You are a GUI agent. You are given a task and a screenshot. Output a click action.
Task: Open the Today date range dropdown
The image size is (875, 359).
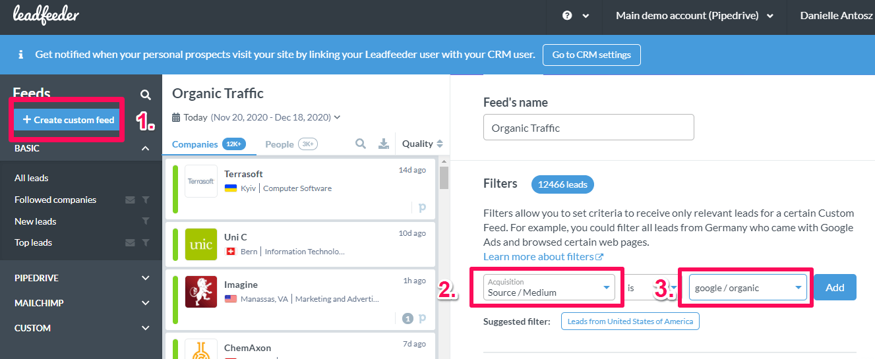click(256, 117)
